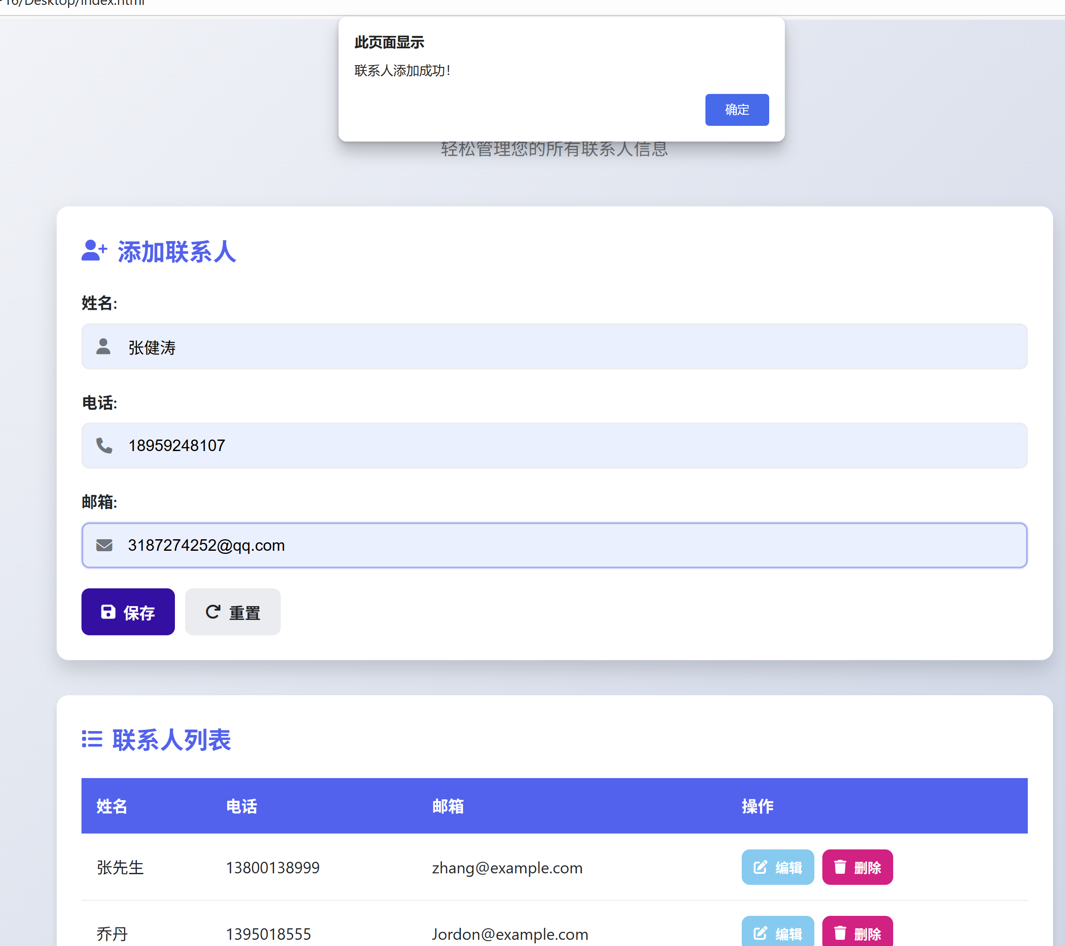Click the person icon in the name field

[x=104, y=346]
